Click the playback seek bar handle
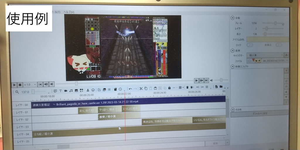Viewport: 300px width, 150px height. pos(76,83)
